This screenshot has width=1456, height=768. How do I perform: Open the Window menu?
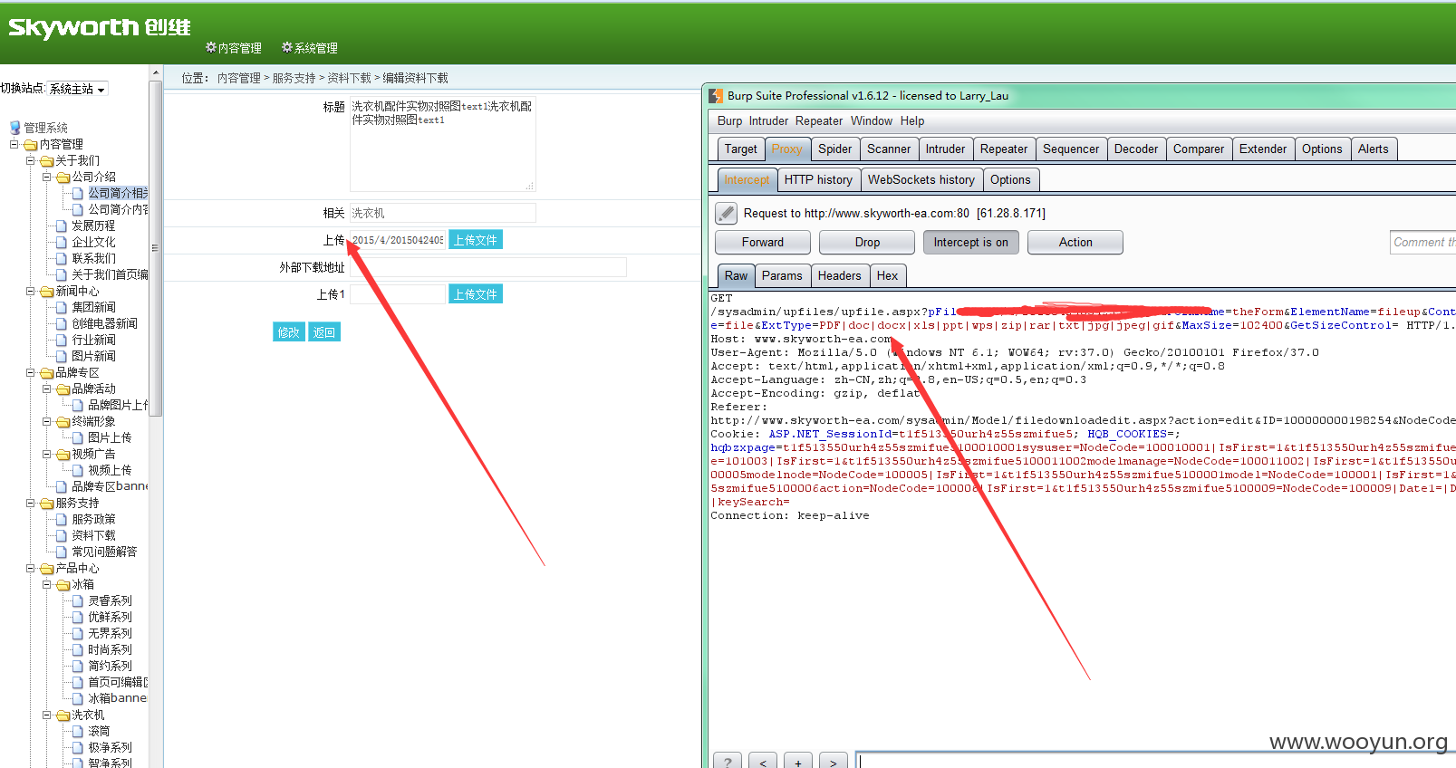click(x=872, y=120)
